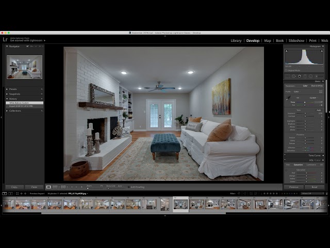330x248 pixels.
Task: Show the main window display button
Action: [5, 194]
